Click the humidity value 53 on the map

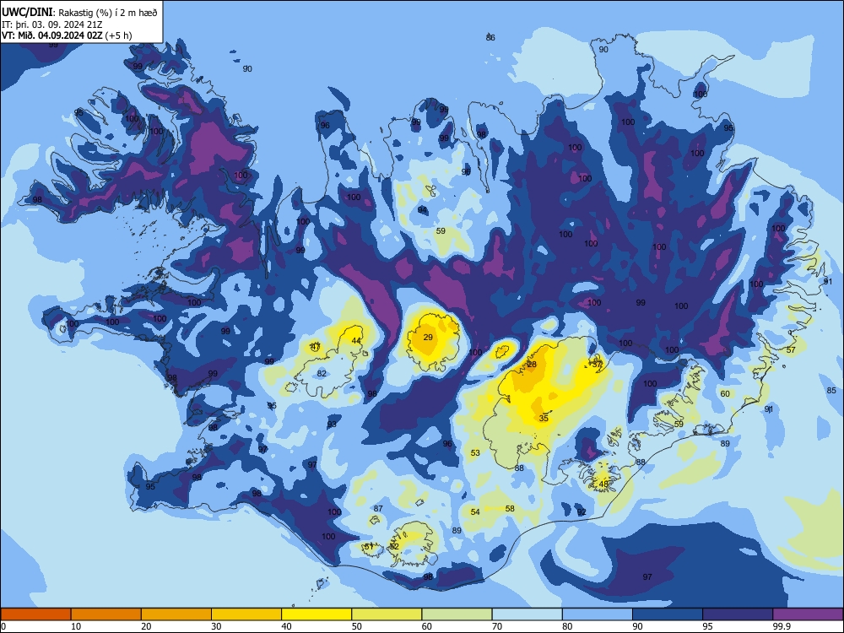click(x=475, y=453)
